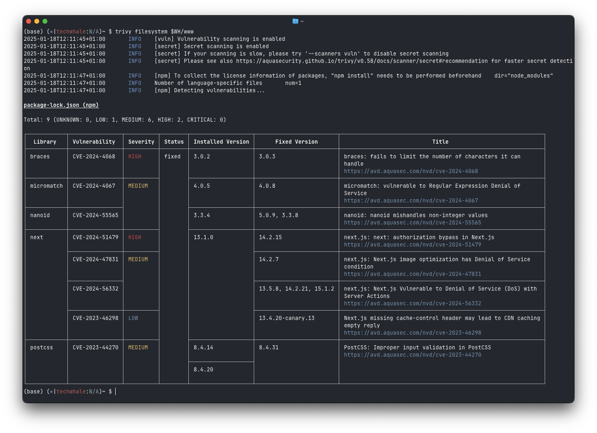Click CVE-2024-4067 identifier in Vulnerability column
The width and height of the screenshot is (597, 433).
pos(94,186)
